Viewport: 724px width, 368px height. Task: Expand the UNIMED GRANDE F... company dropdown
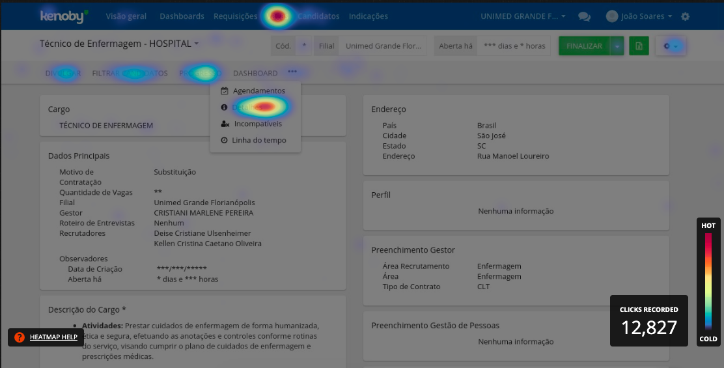pos(522,16)
